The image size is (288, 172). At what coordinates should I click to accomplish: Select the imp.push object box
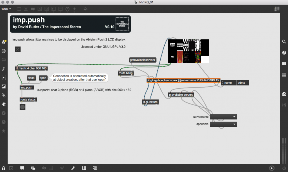(x=26, y=88)
